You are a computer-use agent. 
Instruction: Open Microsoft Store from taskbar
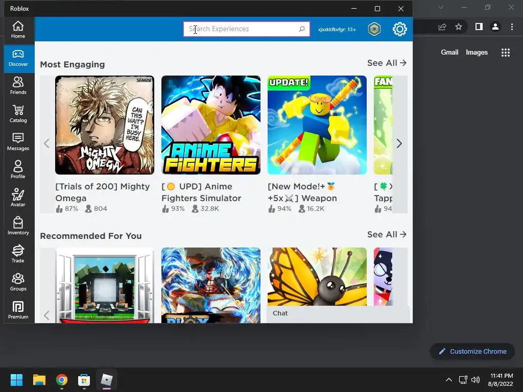tap(84, 380)
